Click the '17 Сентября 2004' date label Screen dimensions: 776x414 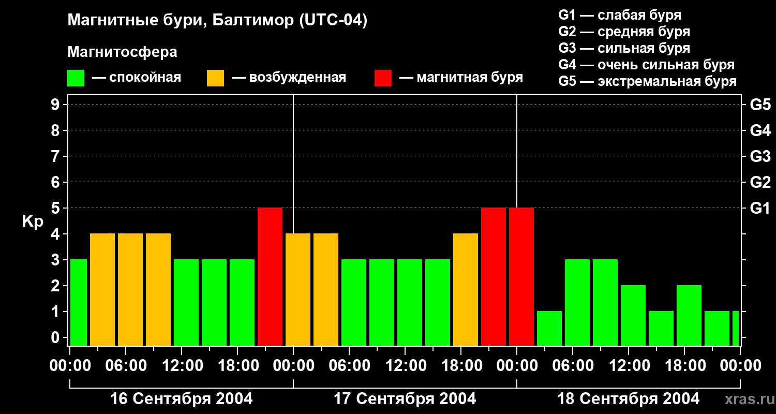point(405,399)
